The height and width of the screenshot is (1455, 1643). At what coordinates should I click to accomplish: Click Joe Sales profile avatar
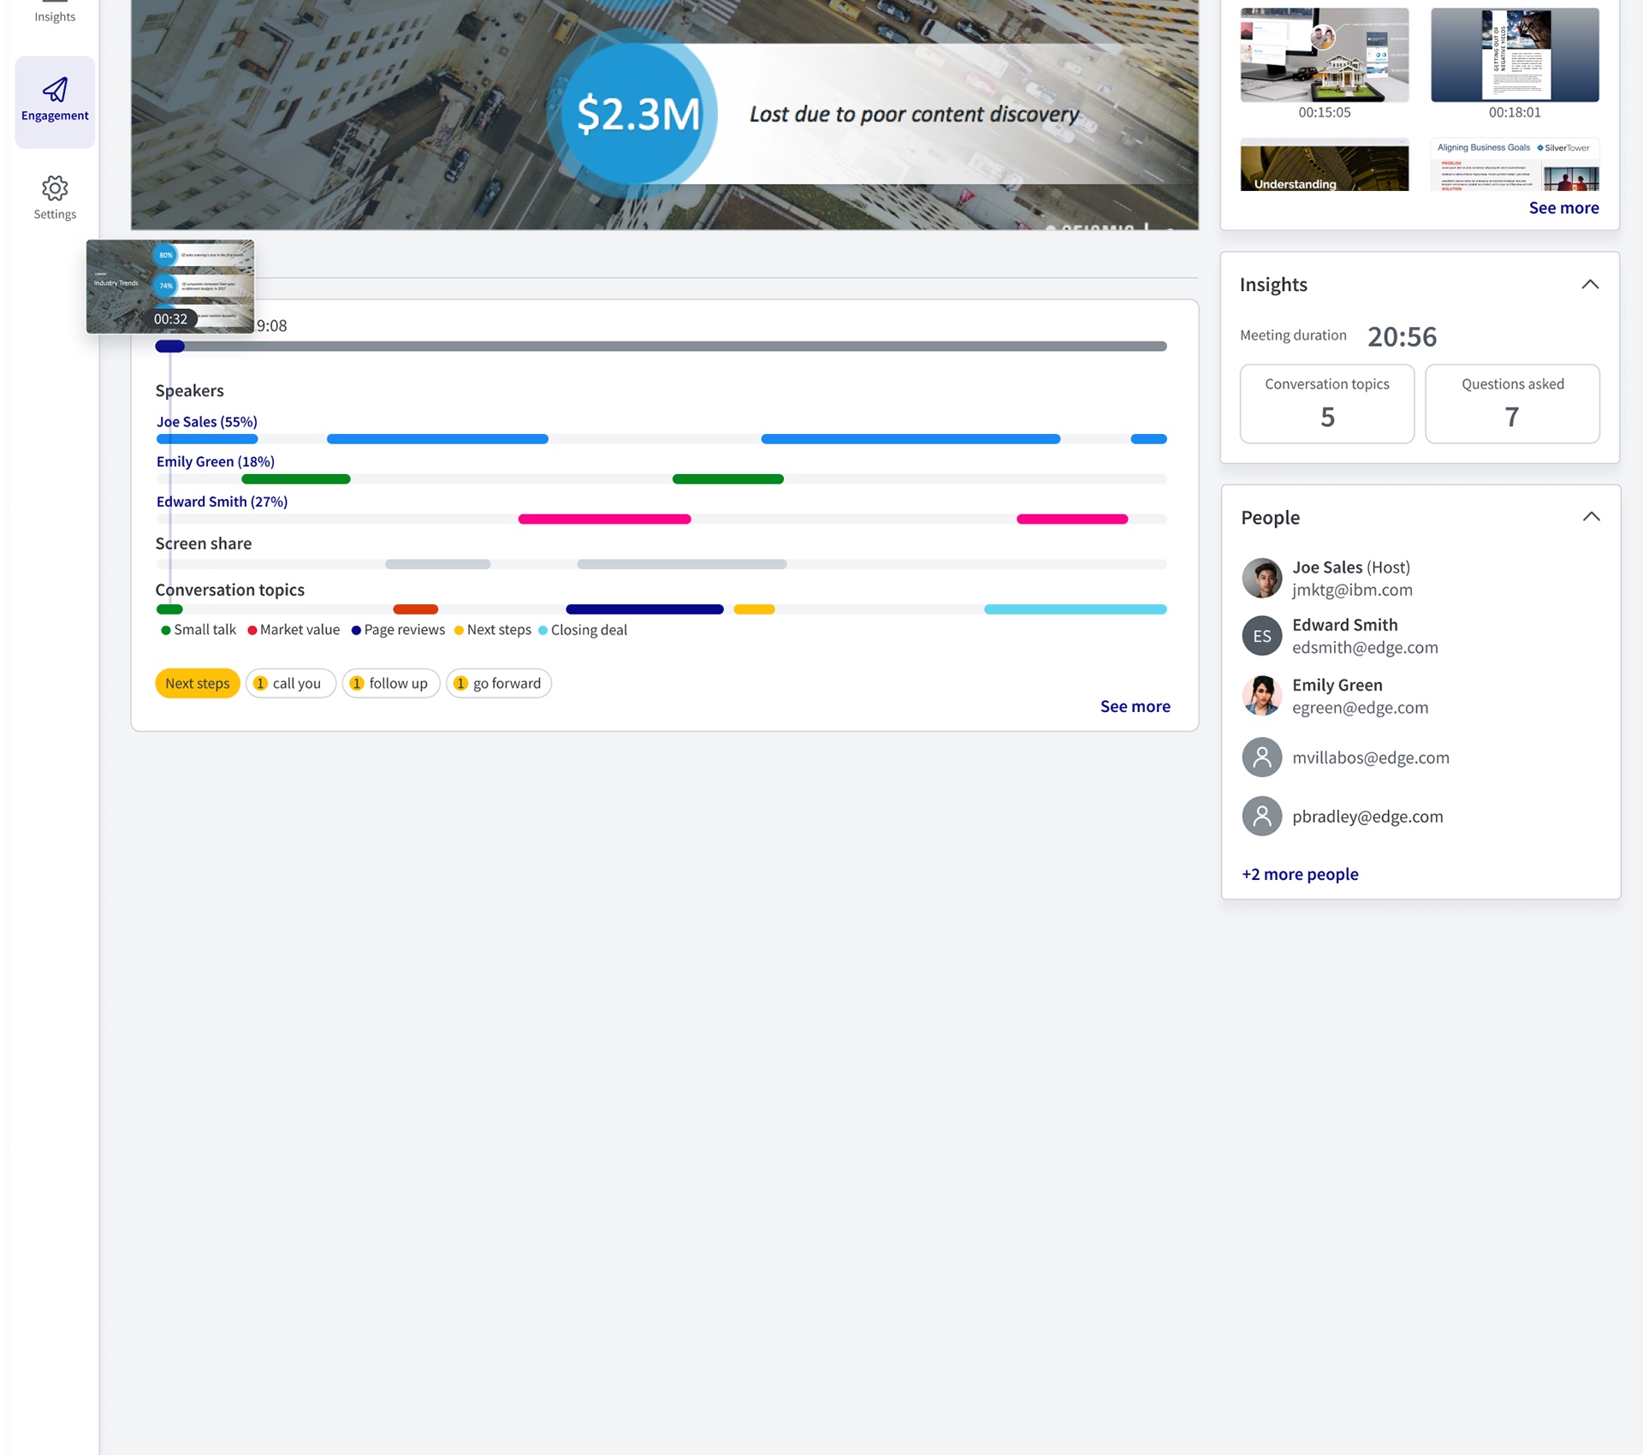coord(1261,578)
